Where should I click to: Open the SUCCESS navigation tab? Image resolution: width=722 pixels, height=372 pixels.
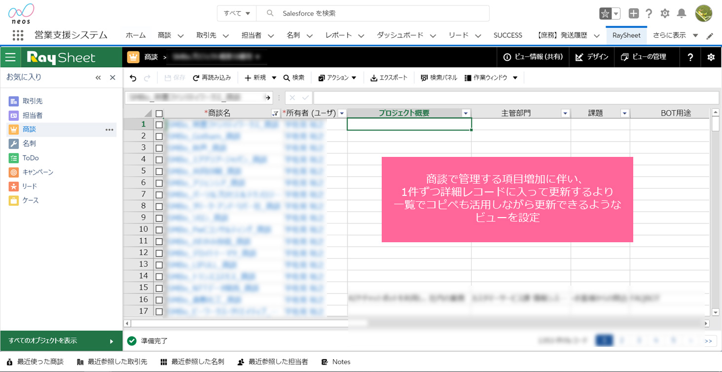(x=508, y=36)
